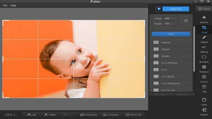Toggle the Histogram display
Viewport: 212px width, 119px height.
(x=89, y=115)
